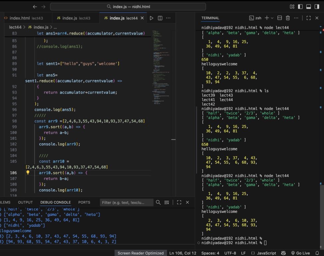Create a new terminal with plus

click(267, 18)
